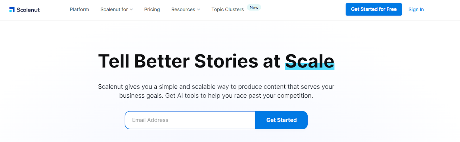Click the Scalenut wordmark text
The image size is (460, 142).
28,10
